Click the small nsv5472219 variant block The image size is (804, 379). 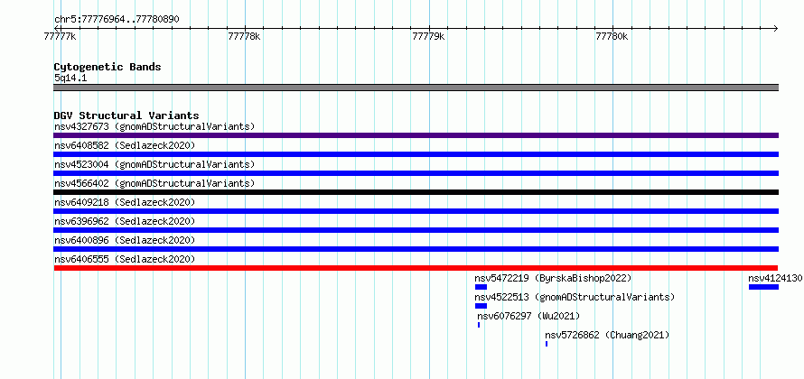481,287
